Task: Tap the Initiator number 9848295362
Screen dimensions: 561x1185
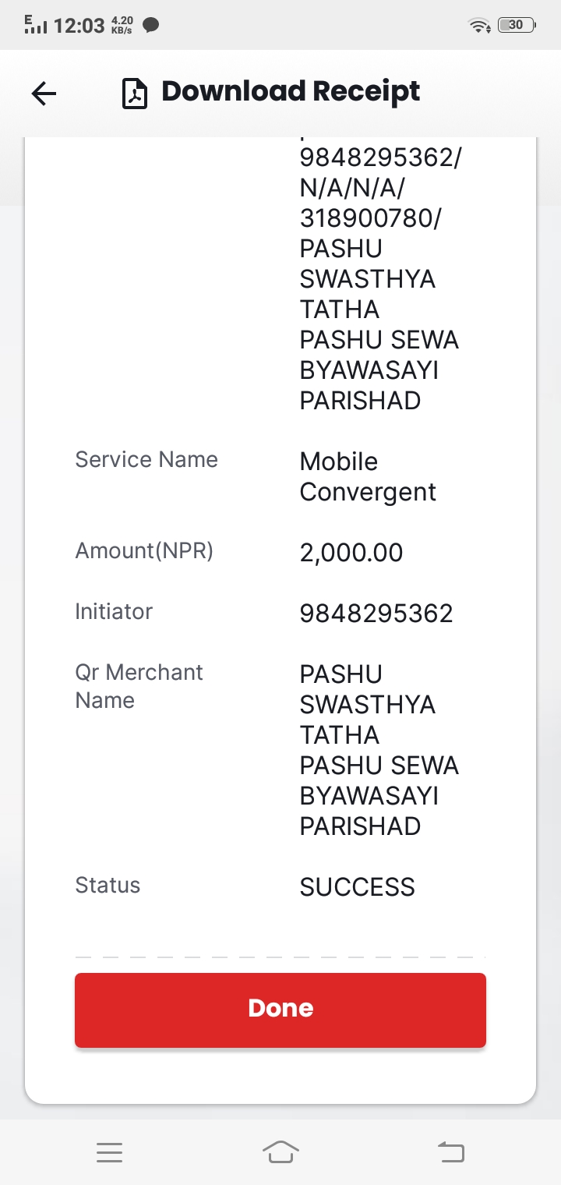Action: coord(376,614)
